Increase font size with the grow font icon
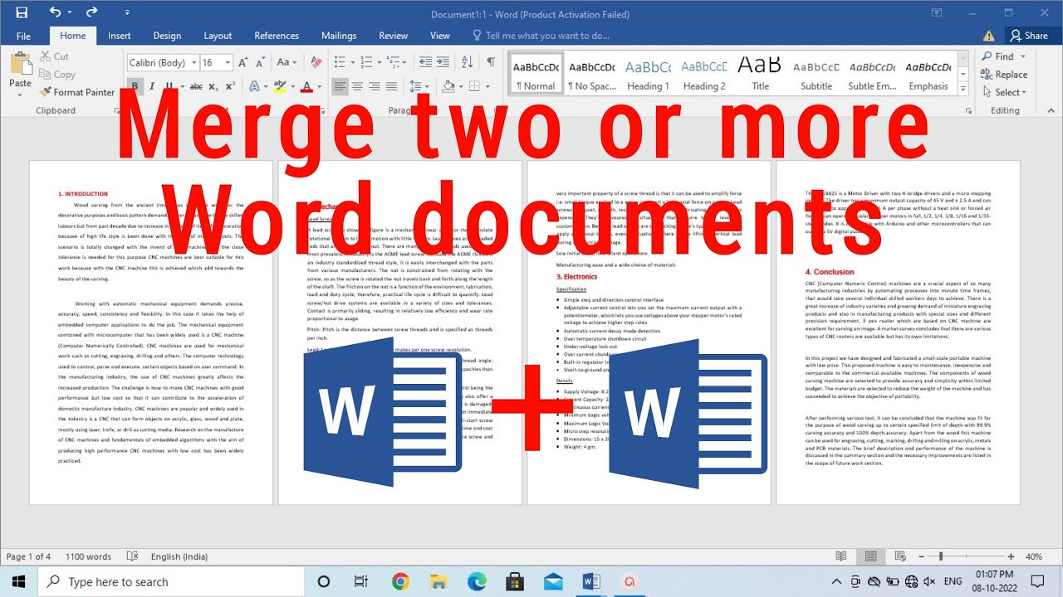Screen dimensions: 1063x597 (242, 62)
